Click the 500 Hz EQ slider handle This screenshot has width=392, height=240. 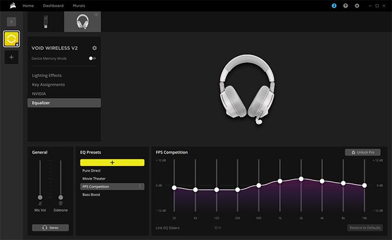[259, 185]
